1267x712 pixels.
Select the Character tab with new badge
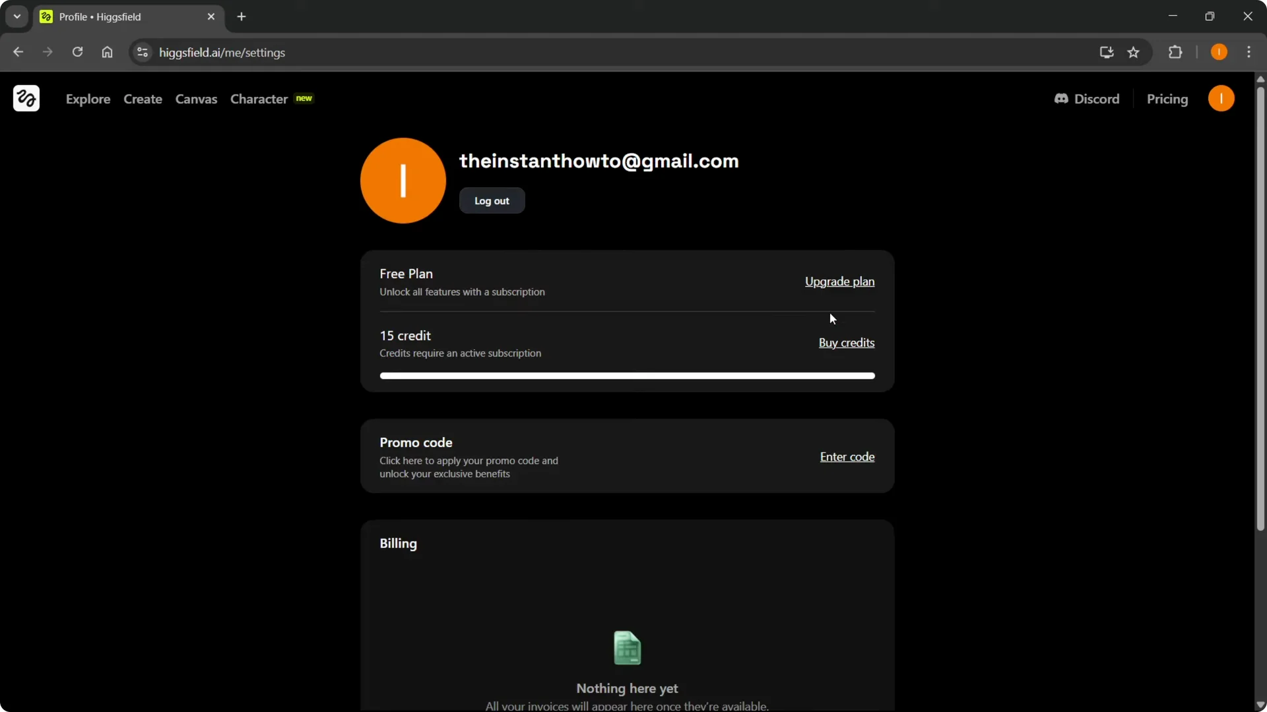click(x=259, y=99)
